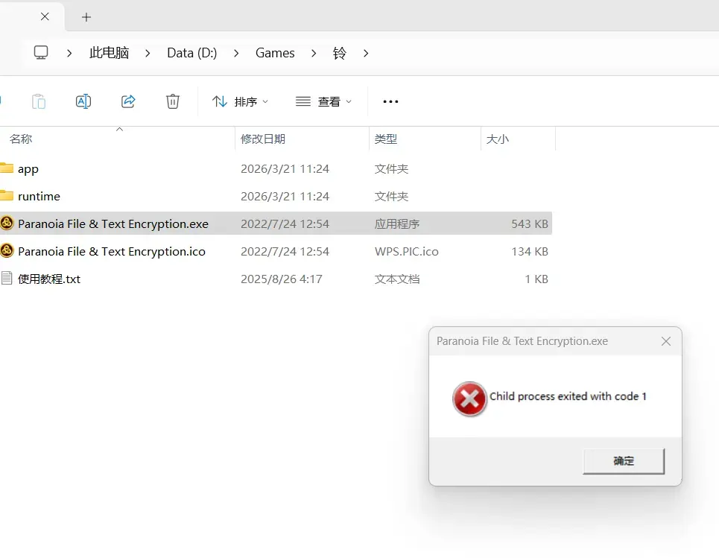Open the 排序 sort dropdown
Viewport: 719px width, 558px height.
coord(240,101)
